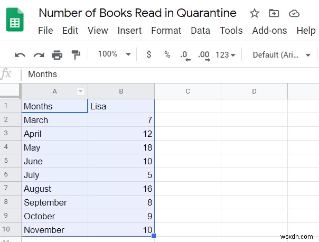Click the move to folder icon

(x=274, y=14)
